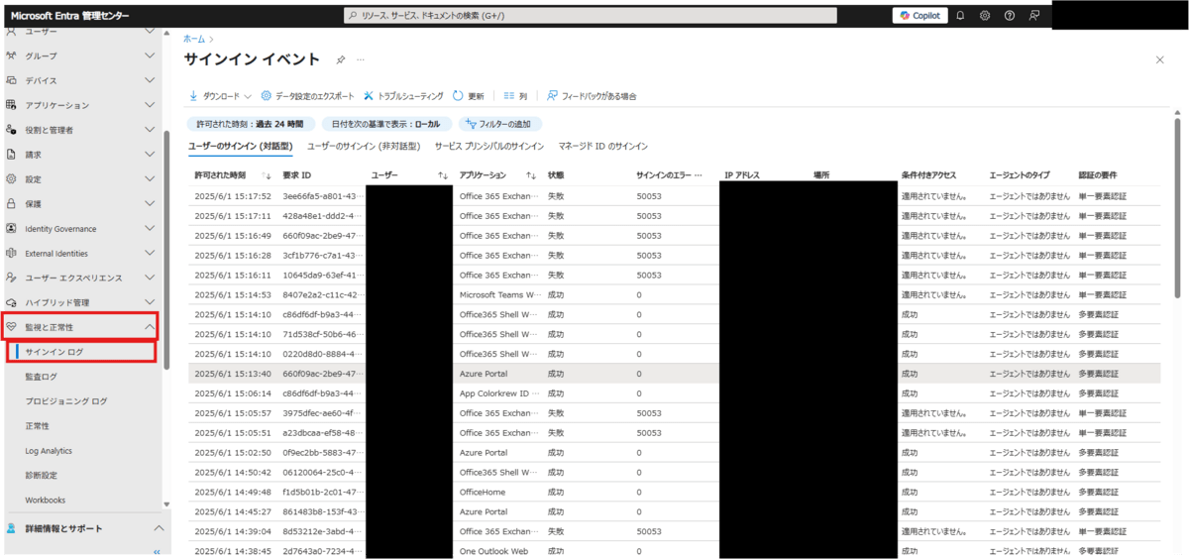
Task: Sort by ユーザー column arrows
Action: point(443,175)
